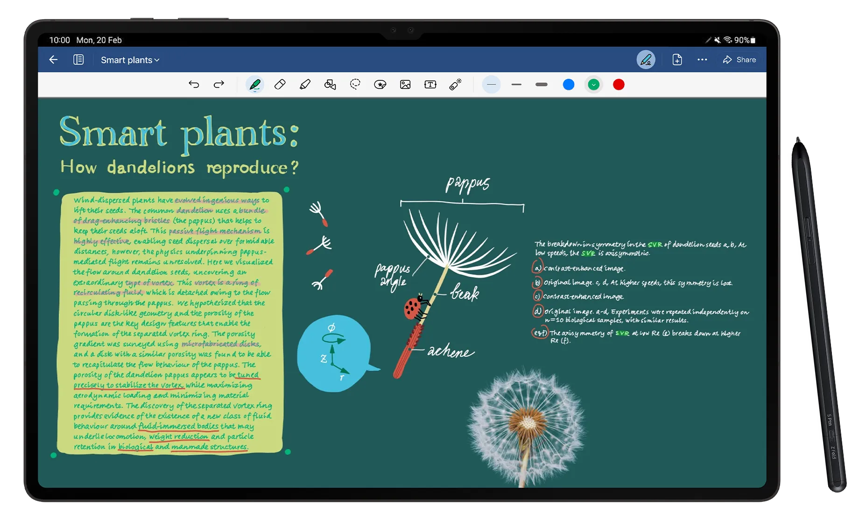The height and width of the screenshot is (520, 859).
Task: Select the Eraser tool
Action: pos(280,84)
